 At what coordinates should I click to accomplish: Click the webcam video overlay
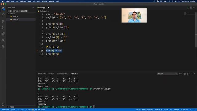coord(134,15)
